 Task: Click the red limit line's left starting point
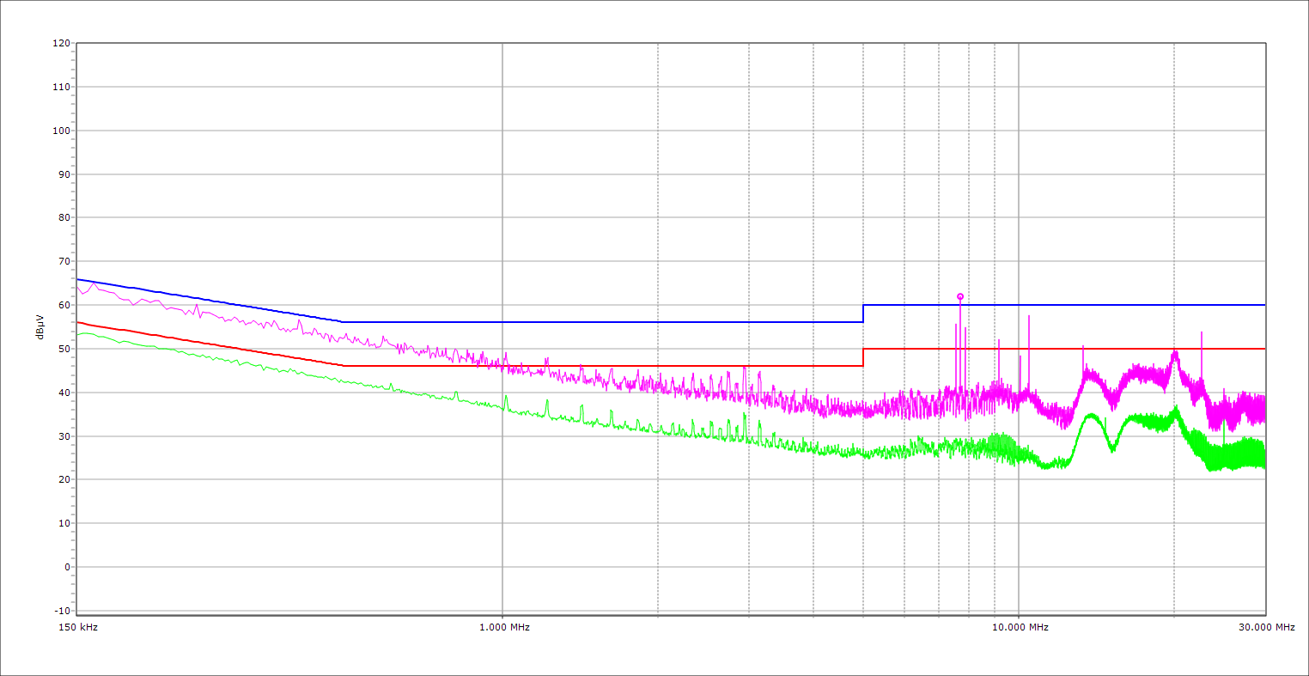click(78, 322)
